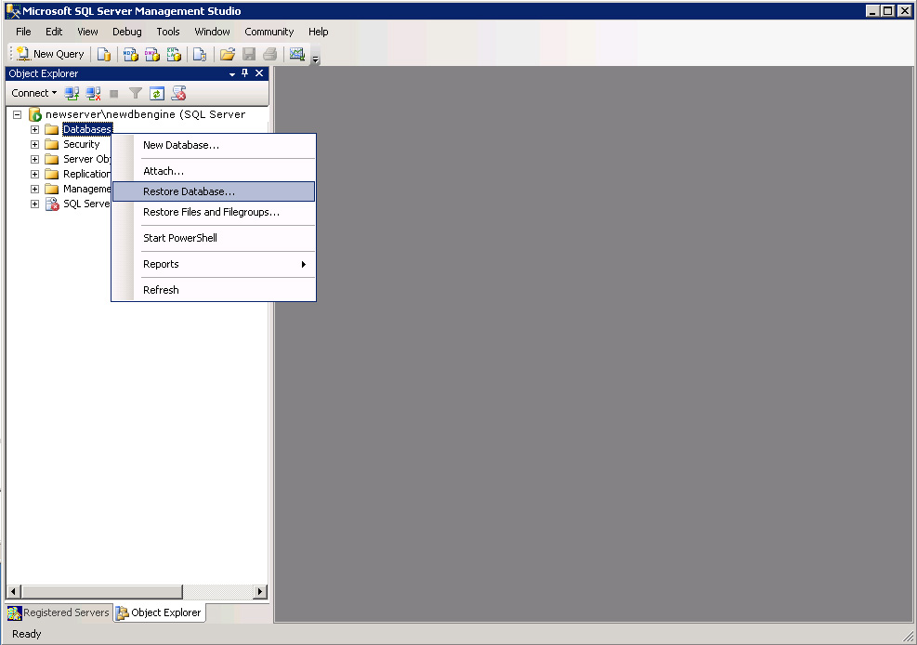
Task: Click the Object Explorer horizontal scrollbar thumb
Action: (x=102, y=592)
